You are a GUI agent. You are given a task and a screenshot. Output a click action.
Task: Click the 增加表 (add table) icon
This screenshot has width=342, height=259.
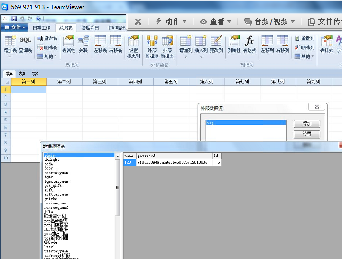tap(10, 43)
